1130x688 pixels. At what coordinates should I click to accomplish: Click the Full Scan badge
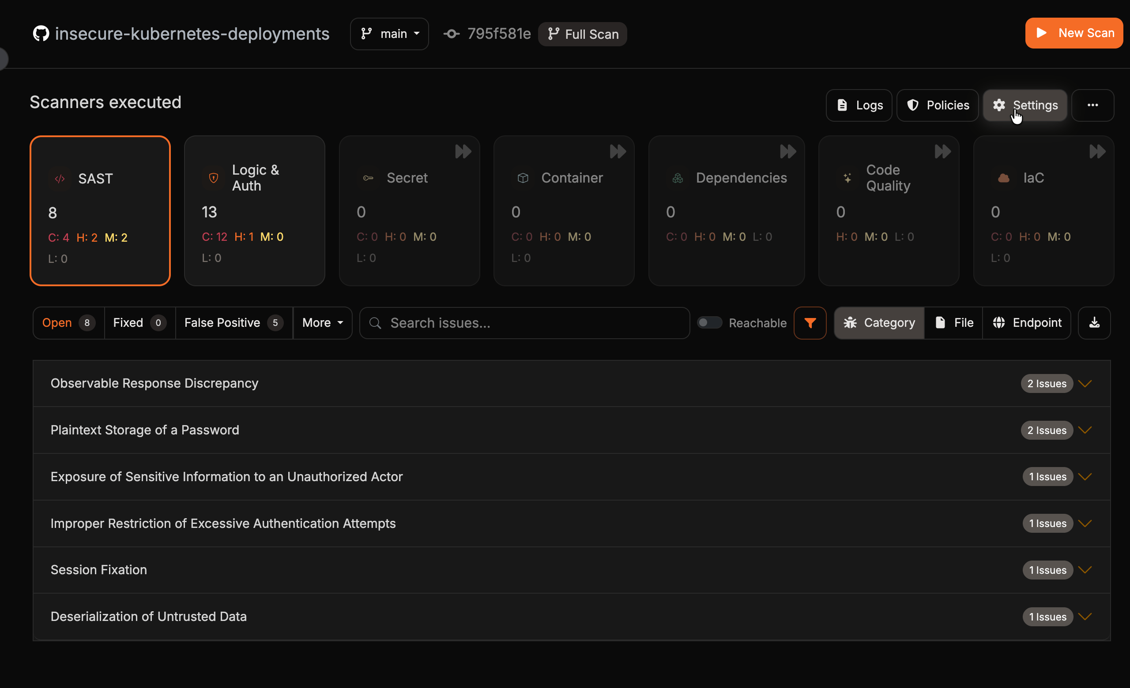click(582, 34)
